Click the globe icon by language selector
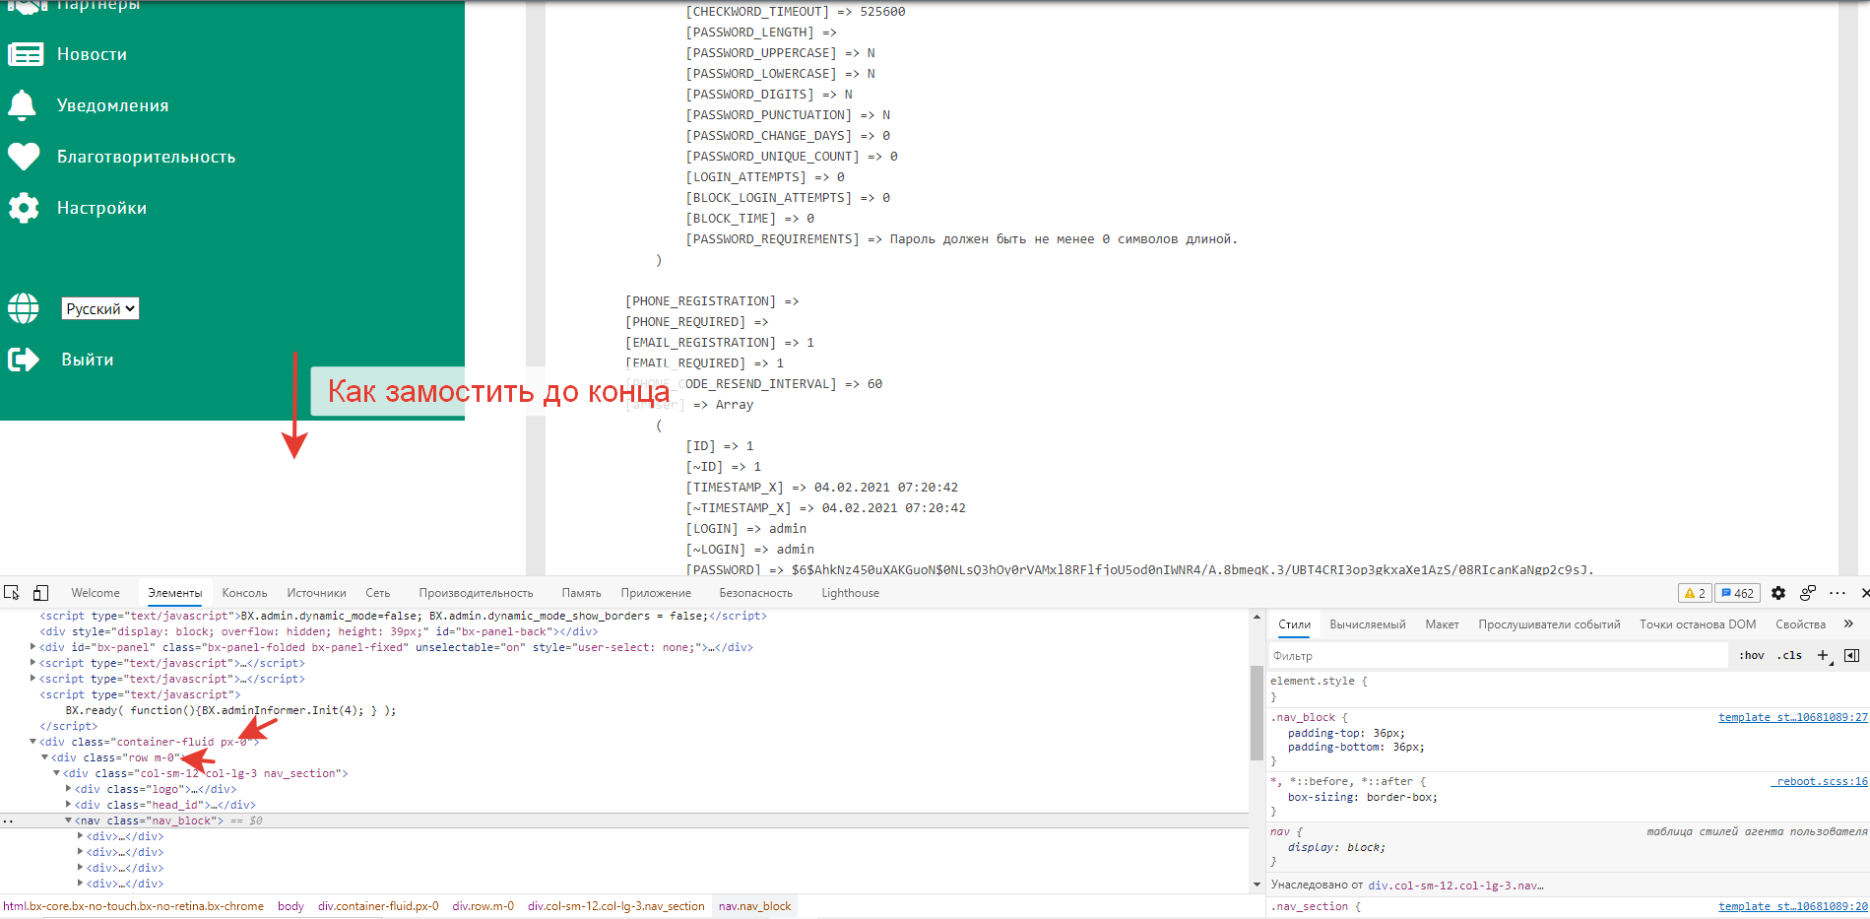 click(x=24, y=308)
